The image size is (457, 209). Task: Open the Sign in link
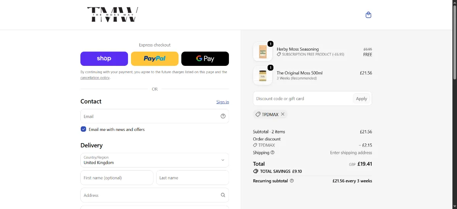223,102
